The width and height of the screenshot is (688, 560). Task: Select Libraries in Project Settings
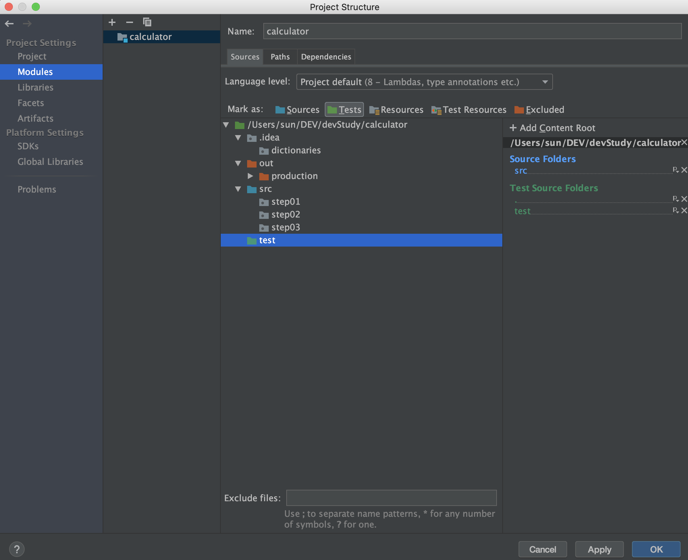point(35,87)
